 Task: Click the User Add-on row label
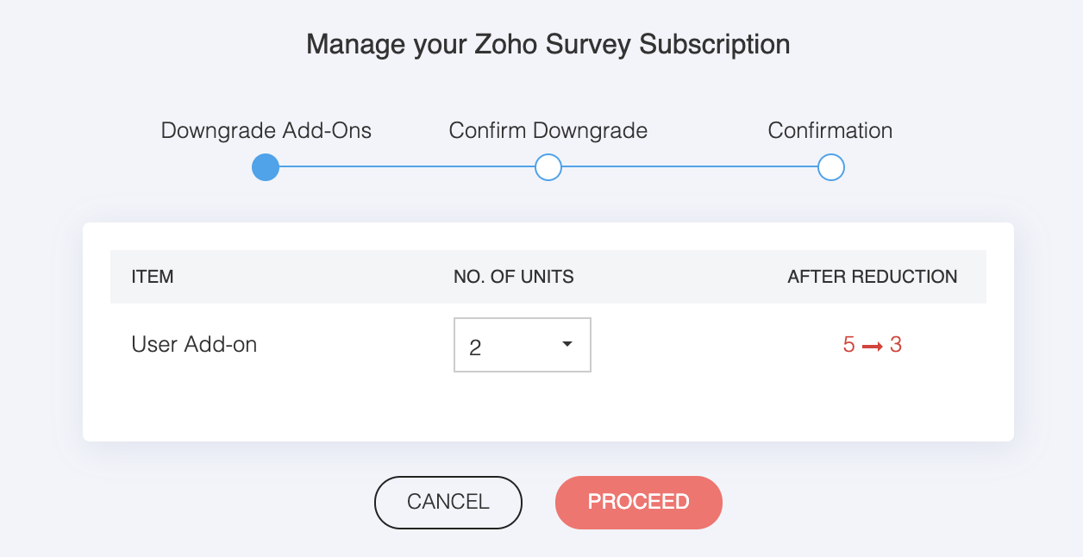[194, 345]
